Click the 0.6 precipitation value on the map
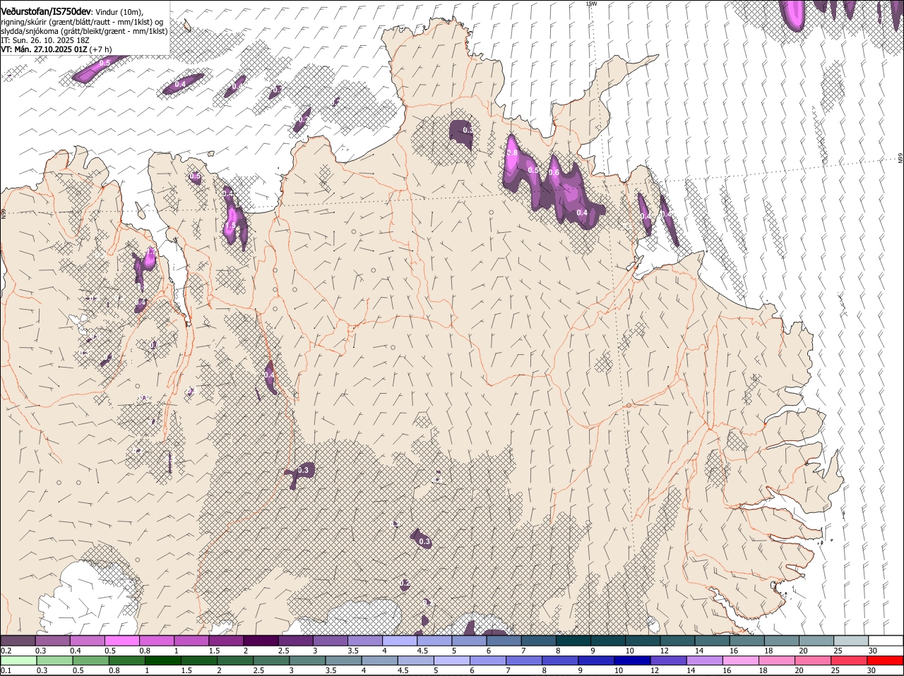The height and width of the screenshot is (676, 904). click(x=554, y=172)
